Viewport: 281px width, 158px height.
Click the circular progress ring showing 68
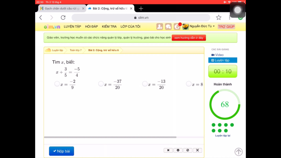pos(225,105)
